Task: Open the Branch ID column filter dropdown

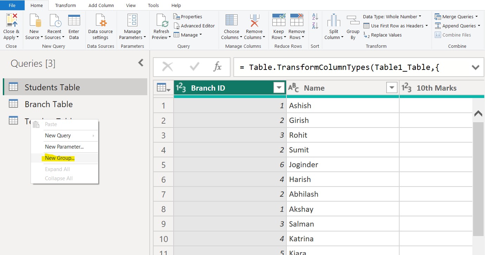Action: (279, 88)
